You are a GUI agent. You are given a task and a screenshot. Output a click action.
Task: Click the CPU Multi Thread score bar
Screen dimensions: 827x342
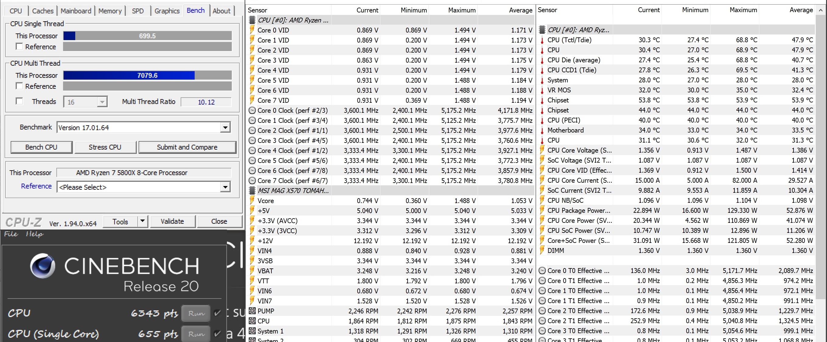point(147,76)
